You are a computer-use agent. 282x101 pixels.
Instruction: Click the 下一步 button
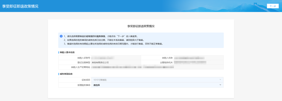[273, 6]
